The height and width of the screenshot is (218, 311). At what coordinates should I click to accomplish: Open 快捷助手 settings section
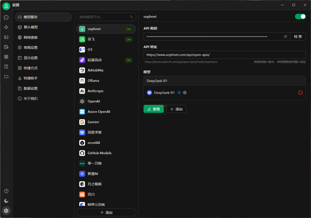tap(43, 78)
